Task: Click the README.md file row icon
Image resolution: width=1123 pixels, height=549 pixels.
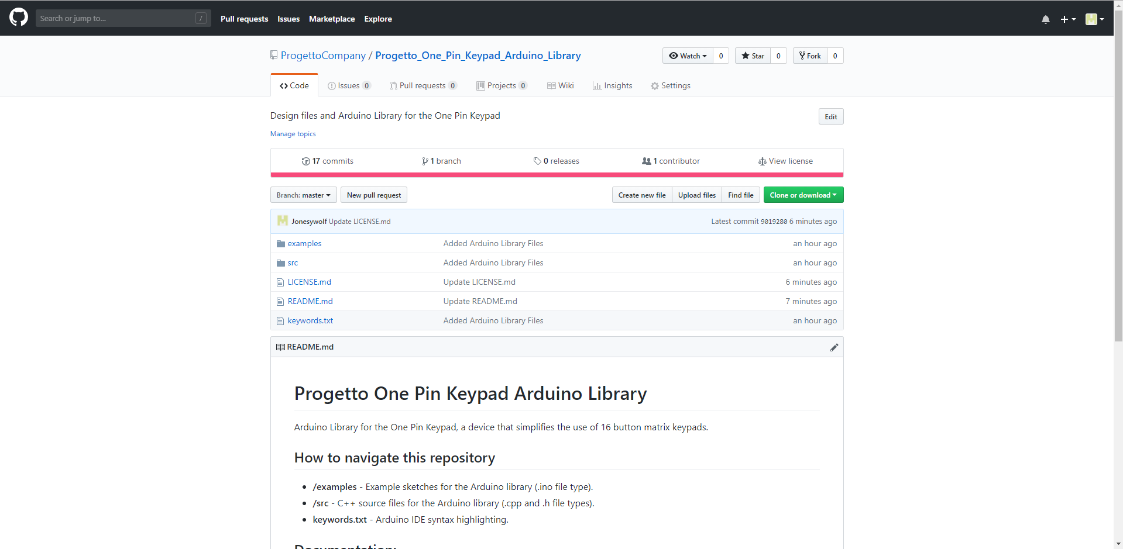Action: pyautogui.click(x=280, y=302)
